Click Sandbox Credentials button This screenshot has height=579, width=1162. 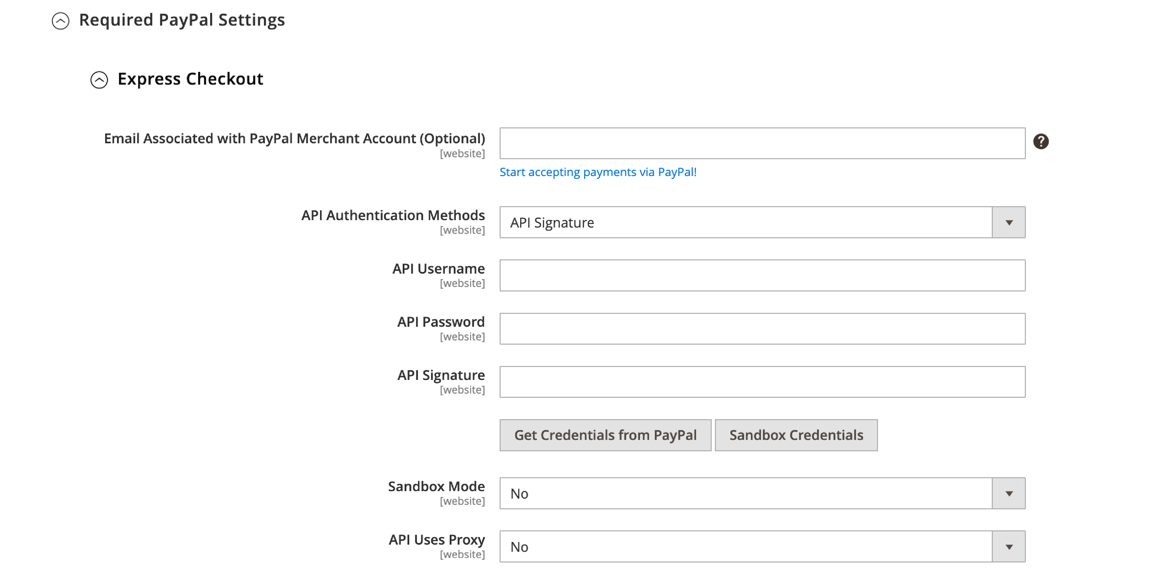(x=796, y=435)
